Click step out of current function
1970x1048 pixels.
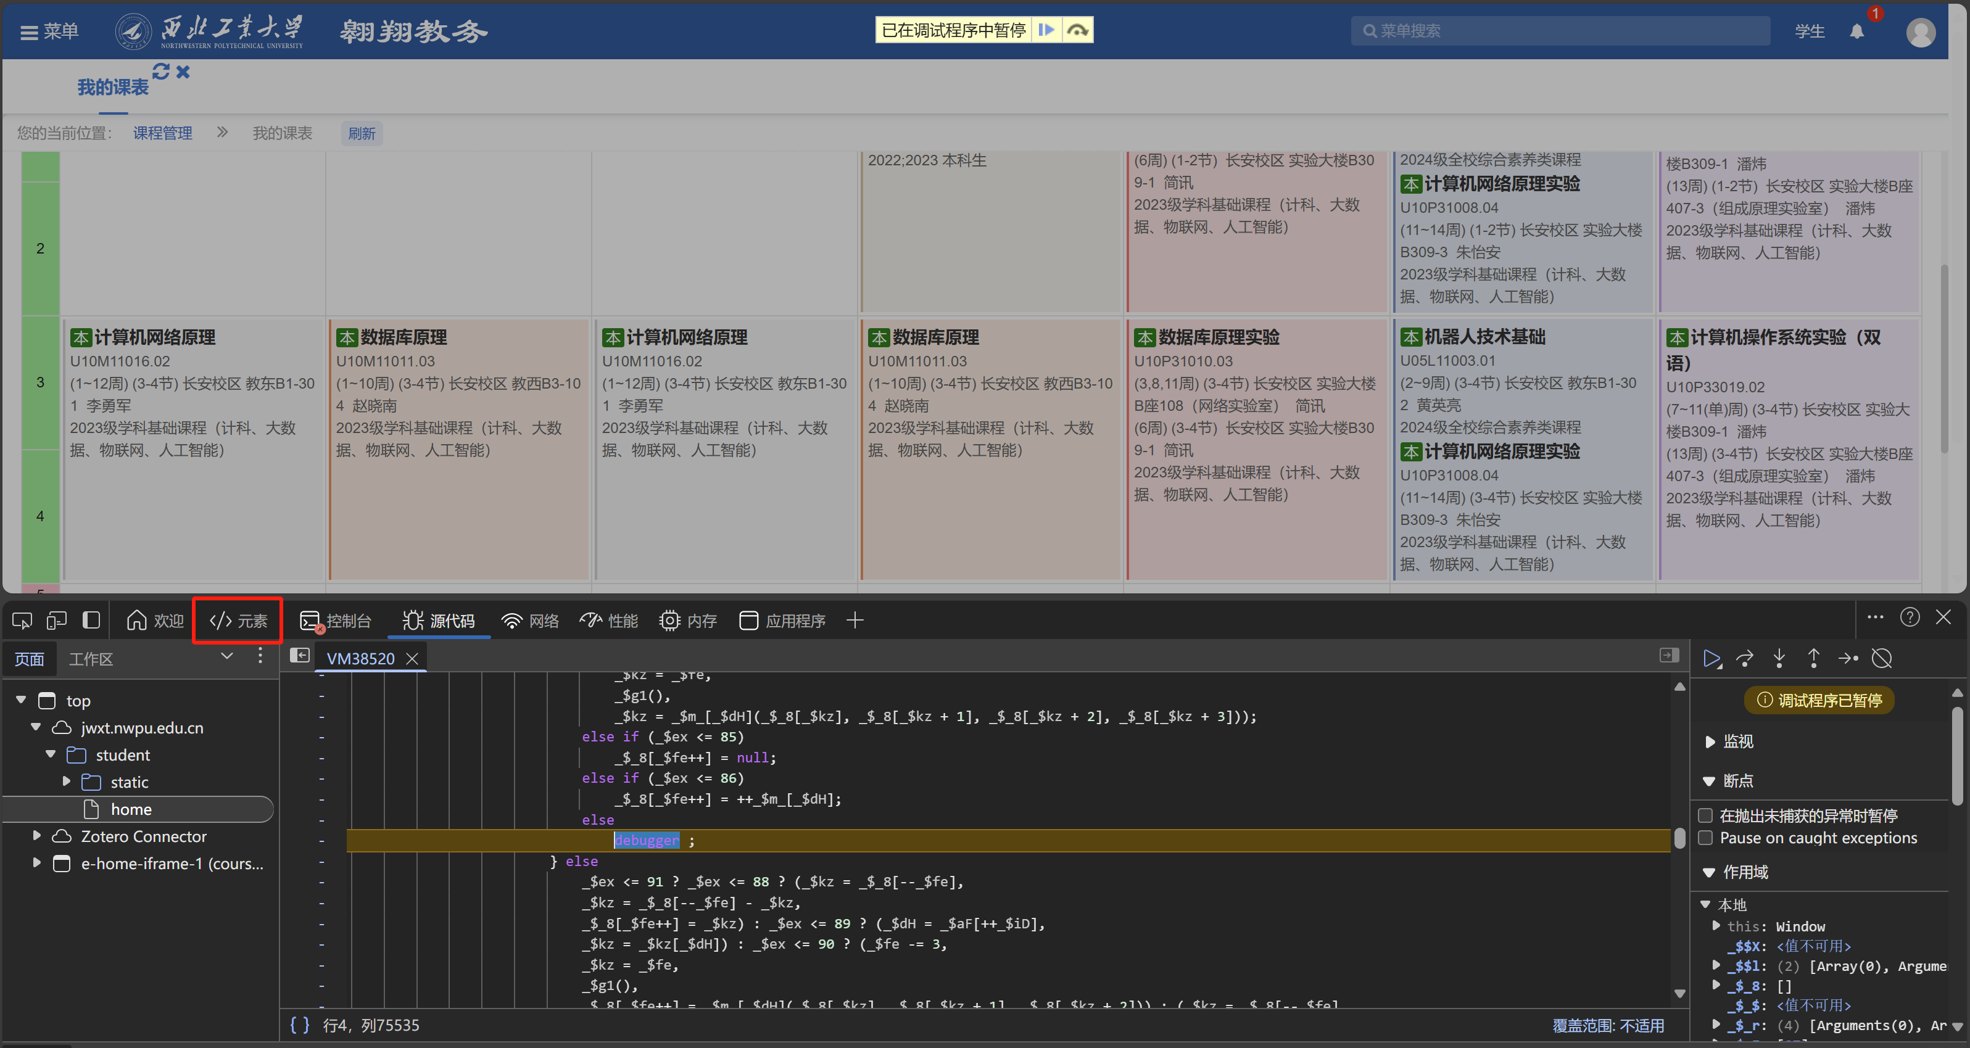[x=1813, y=658]
